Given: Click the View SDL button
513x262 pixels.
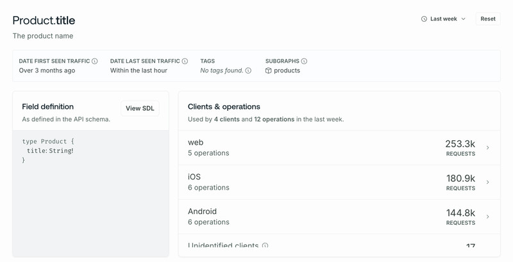Looking at the screenshot, I should [140, 108].
